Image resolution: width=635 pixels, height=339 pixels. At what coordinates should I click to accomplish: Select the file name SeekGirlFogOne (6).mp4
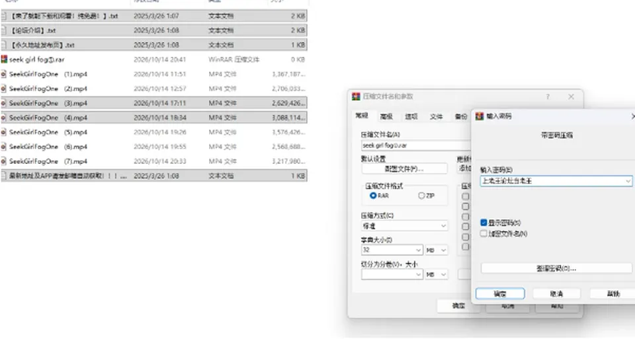click(48, 147)
